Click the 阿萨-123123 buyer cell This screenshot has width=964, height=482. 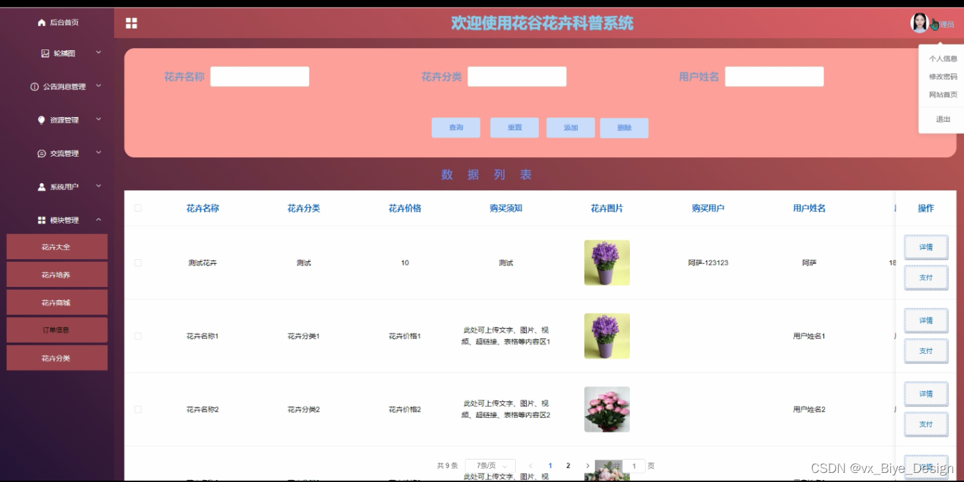[x=708, y=263]
